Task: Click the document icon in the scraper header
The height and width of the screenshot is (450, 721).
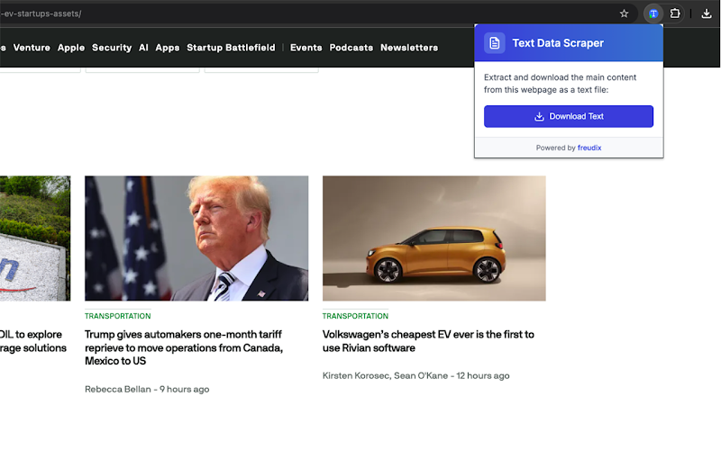Action: 495,43
